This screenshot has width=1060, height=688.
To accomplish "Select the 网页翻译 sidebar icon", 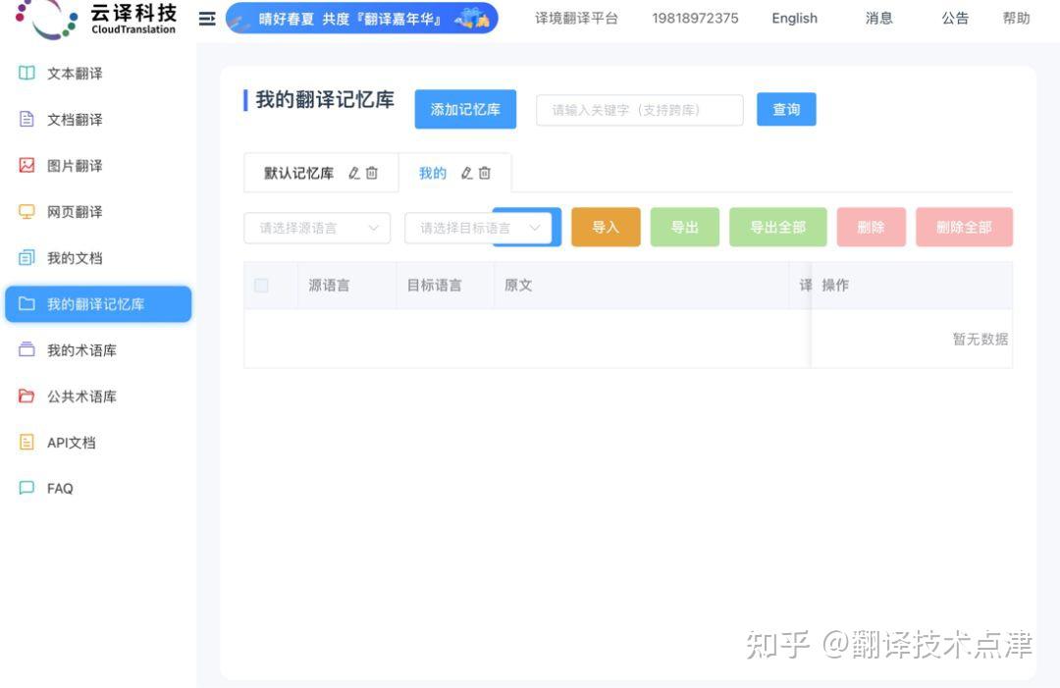I will point(26,211).
